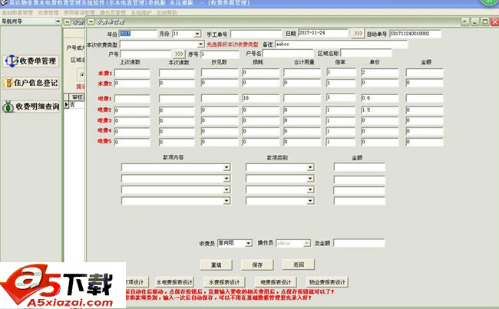Click the 手工单号 input field
Image resolution: width=499 pixels, height=309 pixels.
[256, 34]
